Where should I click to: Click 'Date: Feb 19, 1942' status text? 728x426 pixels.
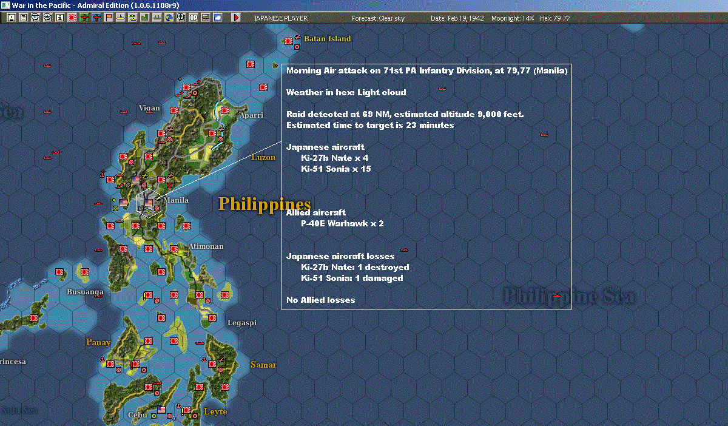457,18
